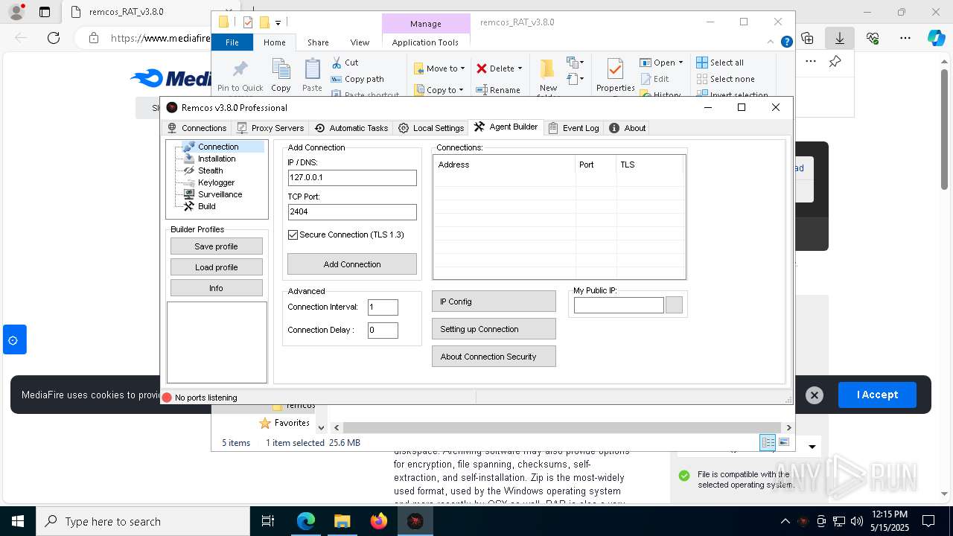Image resolution: width=953 pixels, height=536 pixels.
Task: Open the Edge Copilot icon
Action: [x=936, y=38]
